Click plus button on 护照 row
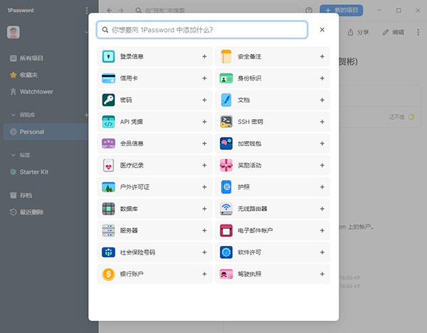 (322, 187)
